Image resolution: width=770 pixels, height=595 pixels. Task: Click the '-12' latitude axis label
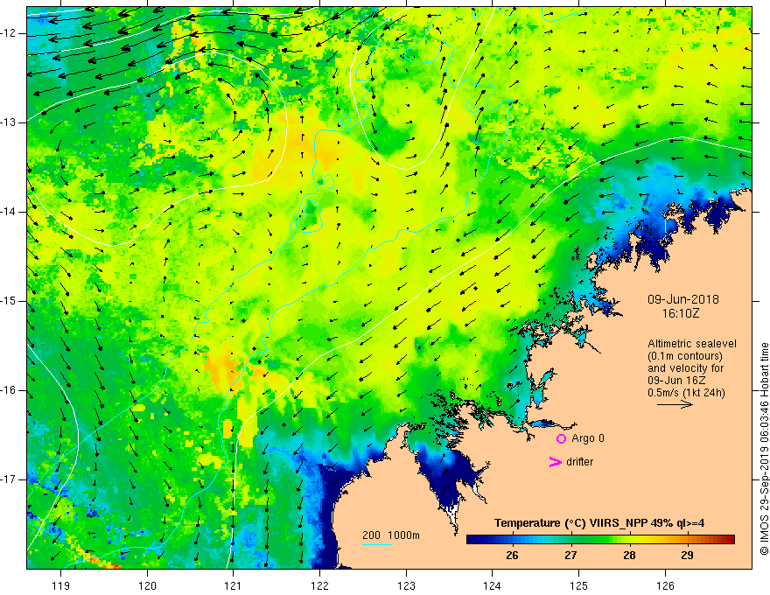(9, 33)
